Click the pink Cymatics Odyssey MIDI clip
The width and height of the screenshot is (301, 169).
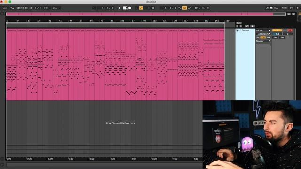click(x=115, y=65)
